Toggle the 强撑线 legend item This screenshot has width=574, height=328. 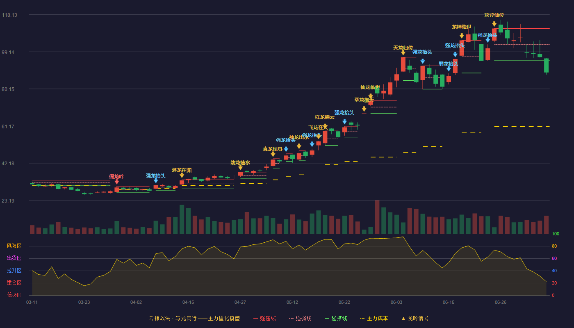336,318
